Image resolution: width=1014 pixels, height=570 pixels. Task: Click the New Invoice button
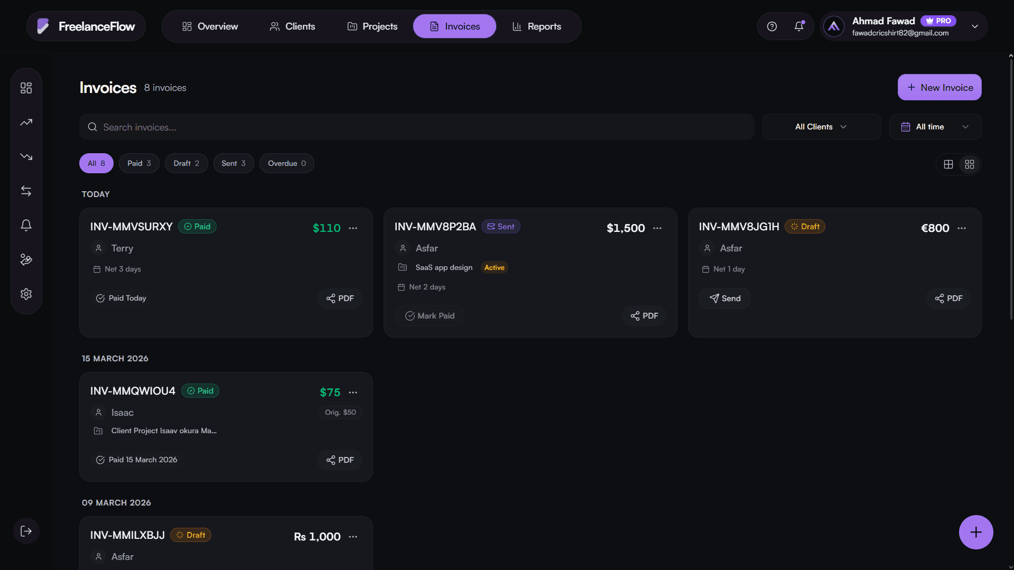point(939,88)
